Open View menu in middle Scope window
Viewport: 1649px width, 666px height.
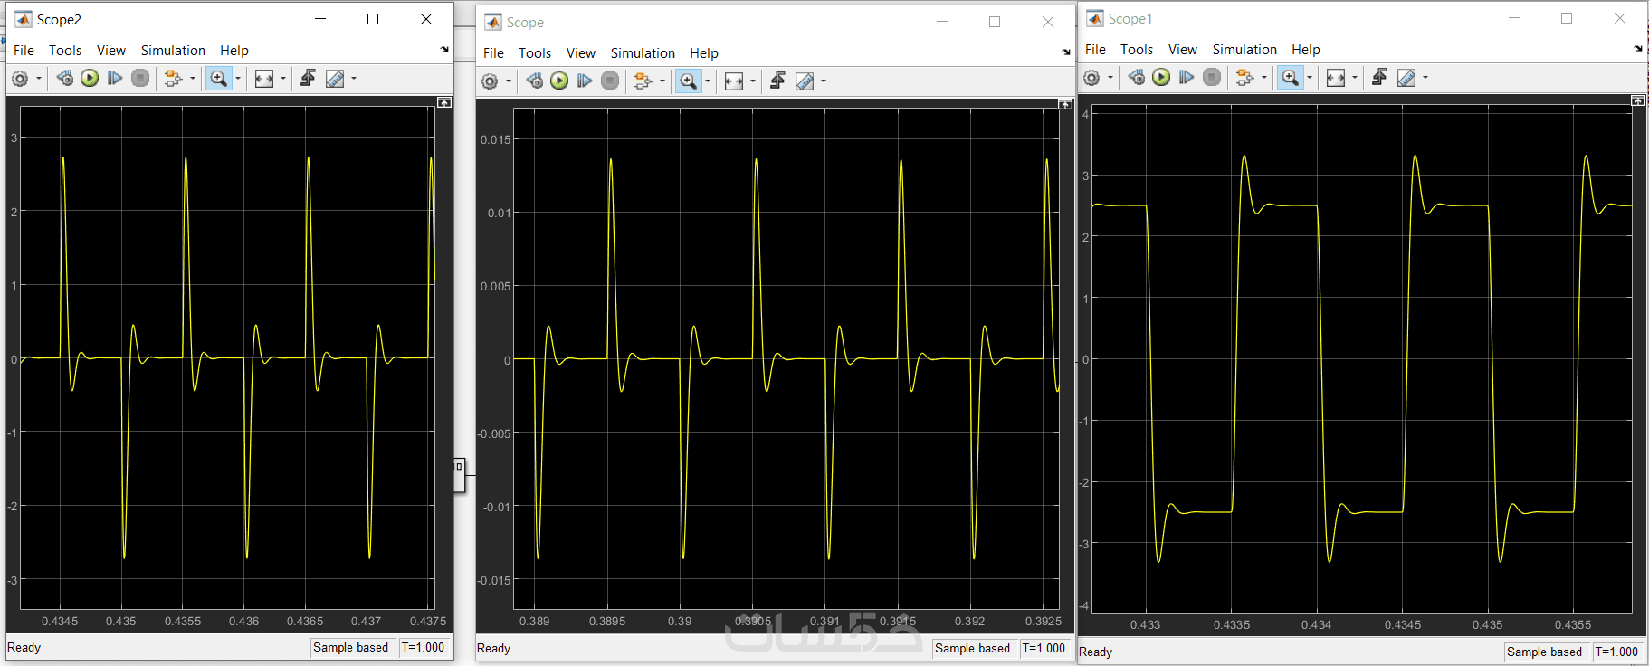[x=581, y=53]
